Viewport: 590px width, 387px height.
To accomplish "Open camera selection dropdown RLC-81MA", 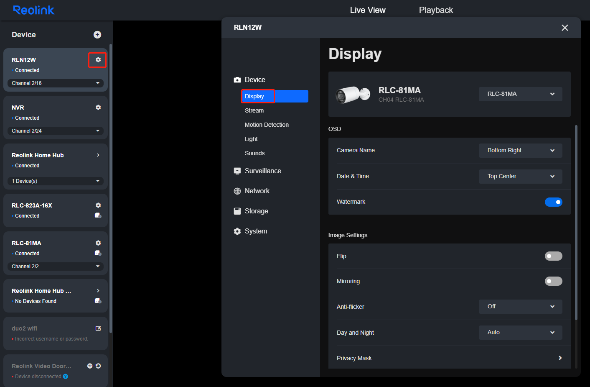I will [521, 94].
